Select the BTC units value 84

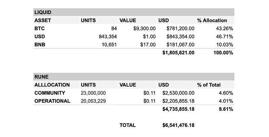click(99, 28)
